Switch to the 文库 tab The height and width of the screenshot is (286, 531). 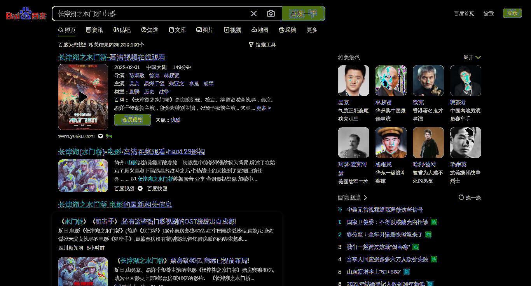(x=177, y=30)
